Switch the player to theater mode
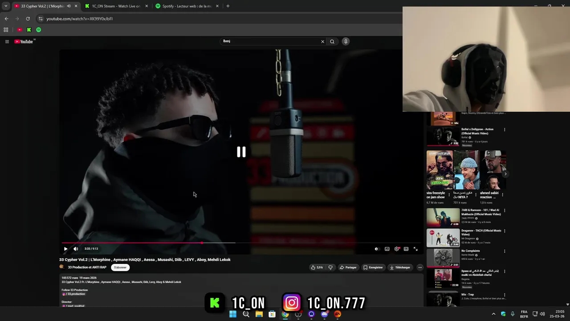 [x=406, y=249]
